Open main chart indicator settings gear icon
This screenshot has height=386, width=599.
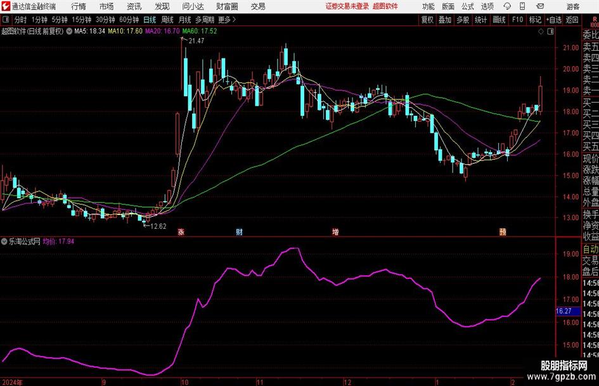click(x=69, y=31)
